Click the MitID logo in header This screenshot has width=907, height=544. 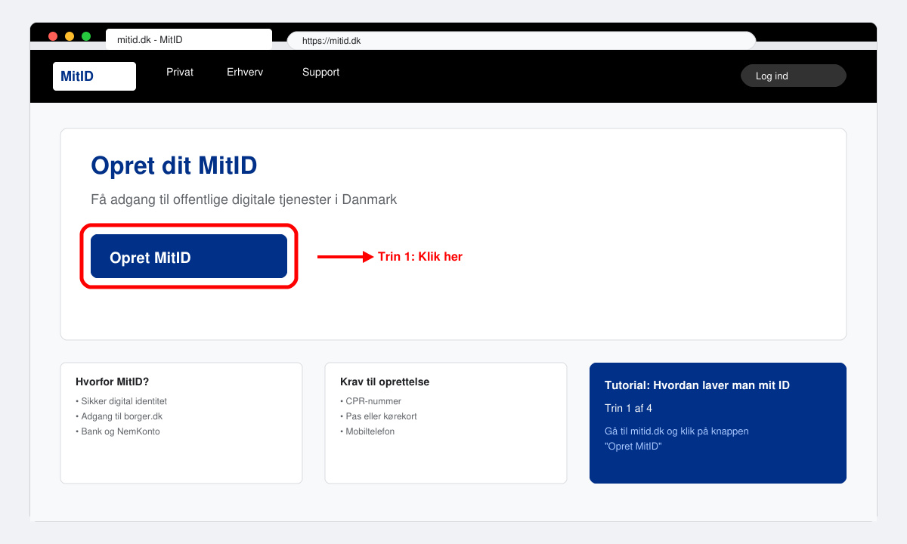click(94, 76)
